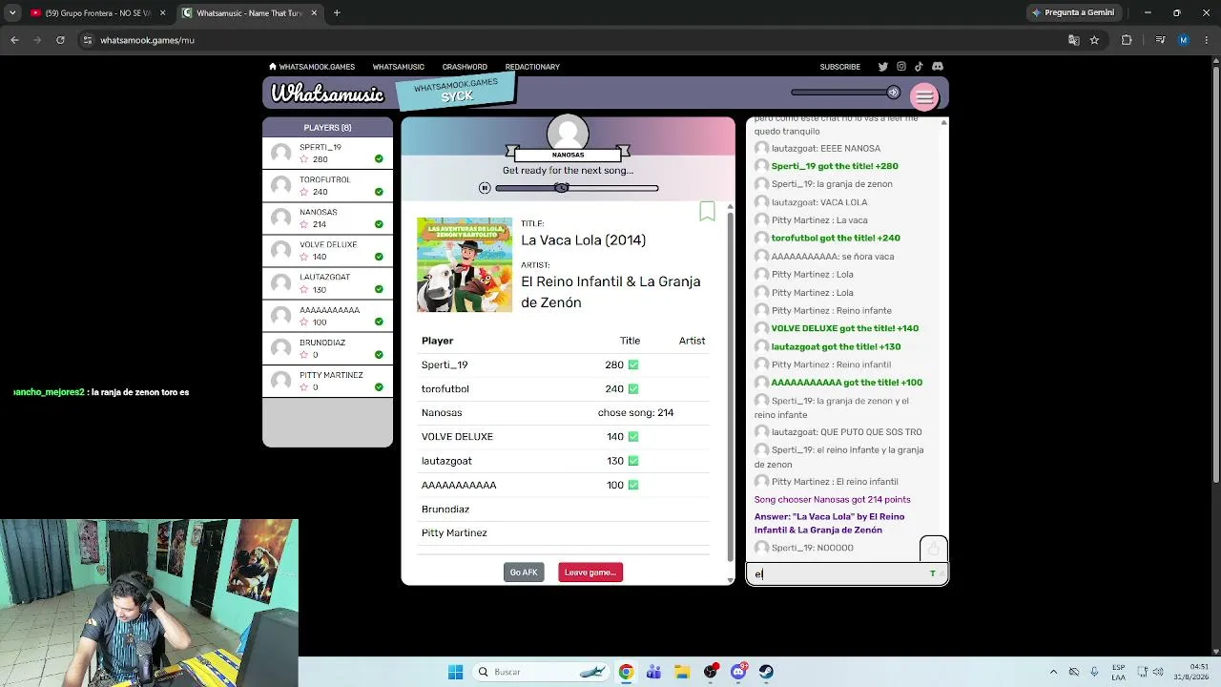This screenshot has height=687, width=1221.
Task: Open Discord from the taskbar
Action: [x=738, y=672]
